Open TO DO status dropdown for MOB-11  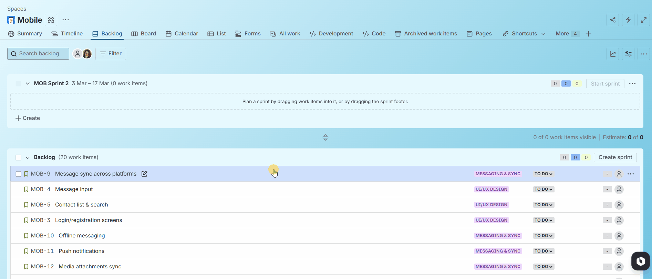pos(544,251)
